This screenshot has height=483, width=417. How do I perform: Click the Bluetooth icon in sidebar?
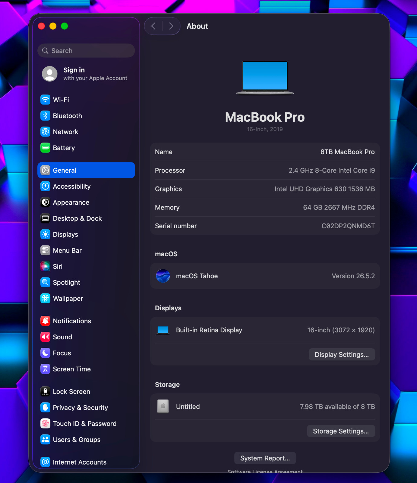coord(45,116)
